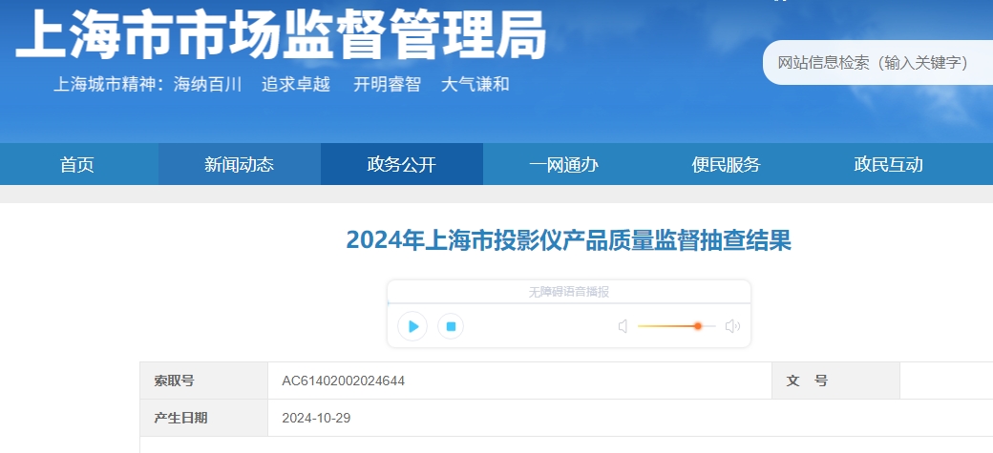The image size is (993, 453).
Task: Click the 上海城市精神 slogan text
Action: pyautogui.click(x=281, y=84)
